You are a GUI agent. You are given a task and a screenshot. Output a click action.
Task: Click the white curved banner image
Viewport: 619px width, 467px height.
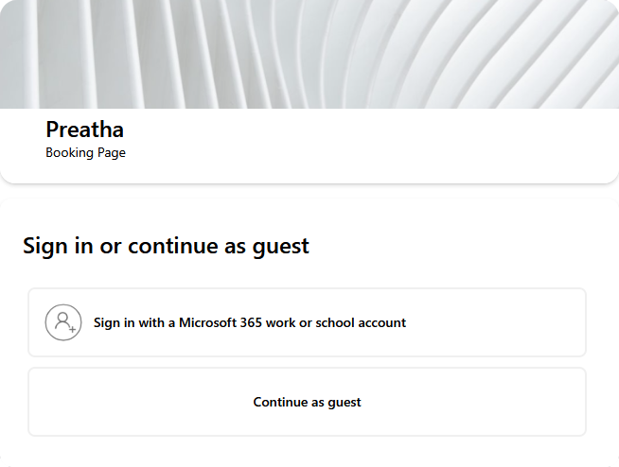click(x=309, y=54)
